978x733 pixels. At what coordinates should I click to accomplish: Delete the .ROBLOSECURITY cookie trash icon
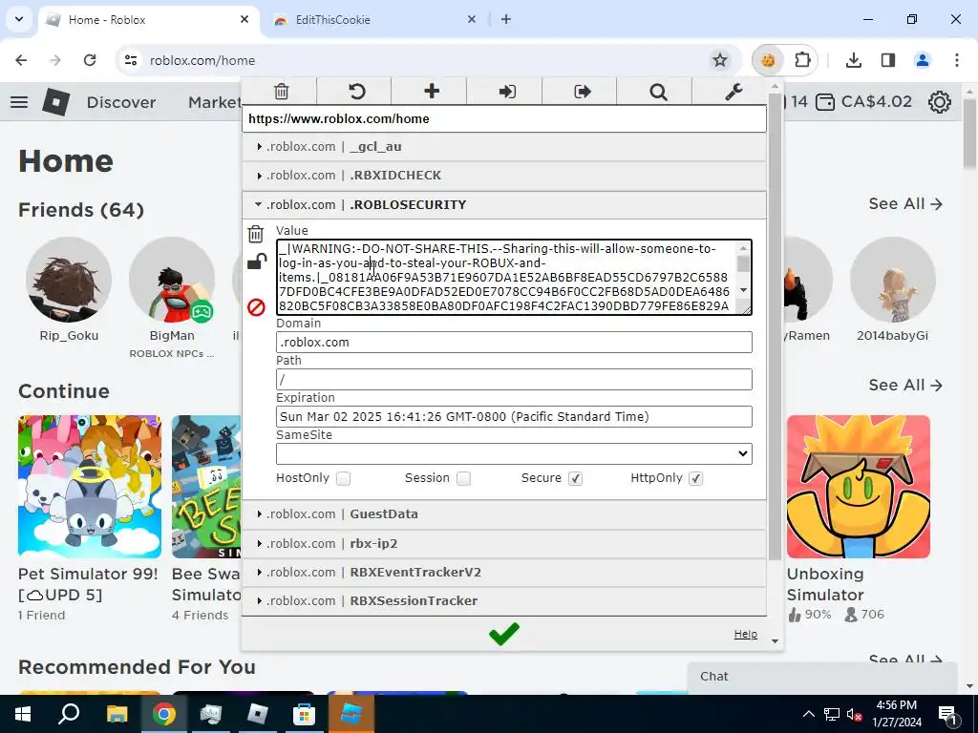(x=256, y=234)
